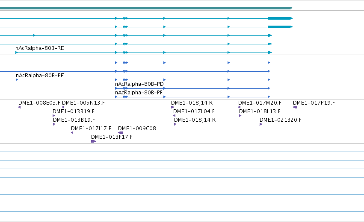Click the nAcRalpha-80B-PF transcript label
The height and width of the screenshot is (222, 364).
tap(139, 93)
